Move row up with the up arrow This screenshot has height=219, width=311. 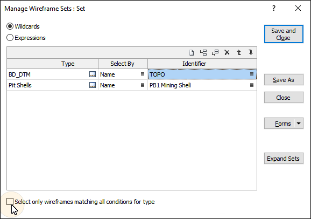click(239, 52)
